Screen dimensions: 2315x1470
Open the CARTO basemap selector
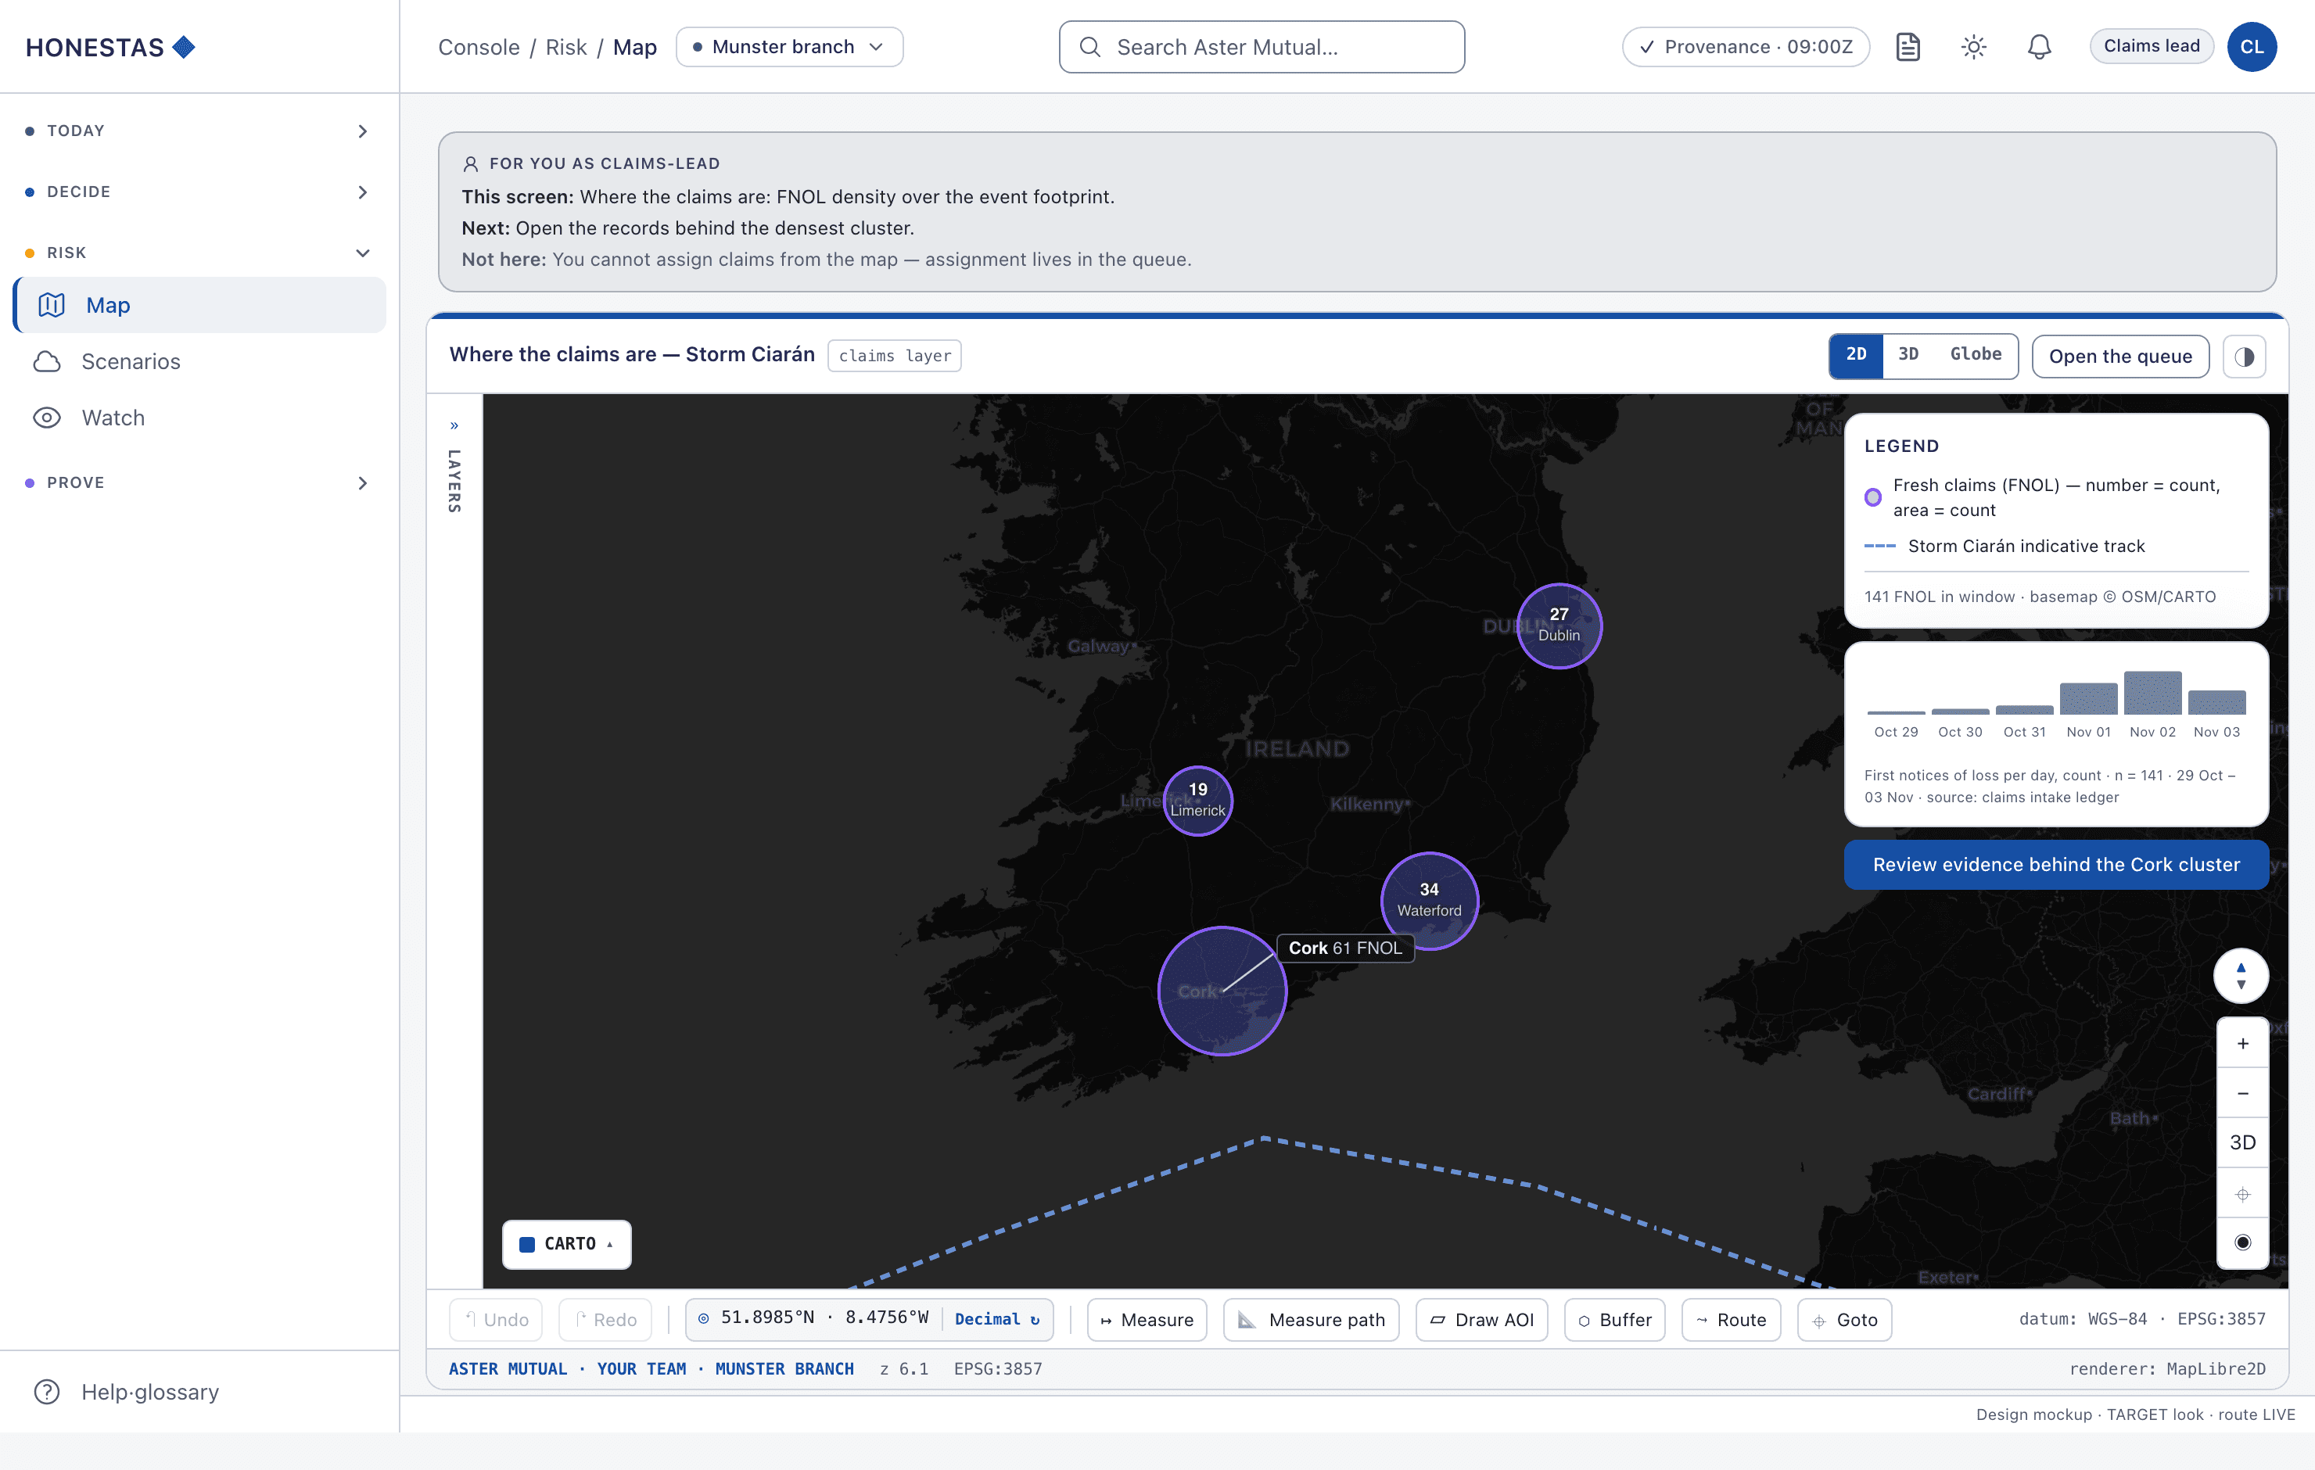(566, 1244)
